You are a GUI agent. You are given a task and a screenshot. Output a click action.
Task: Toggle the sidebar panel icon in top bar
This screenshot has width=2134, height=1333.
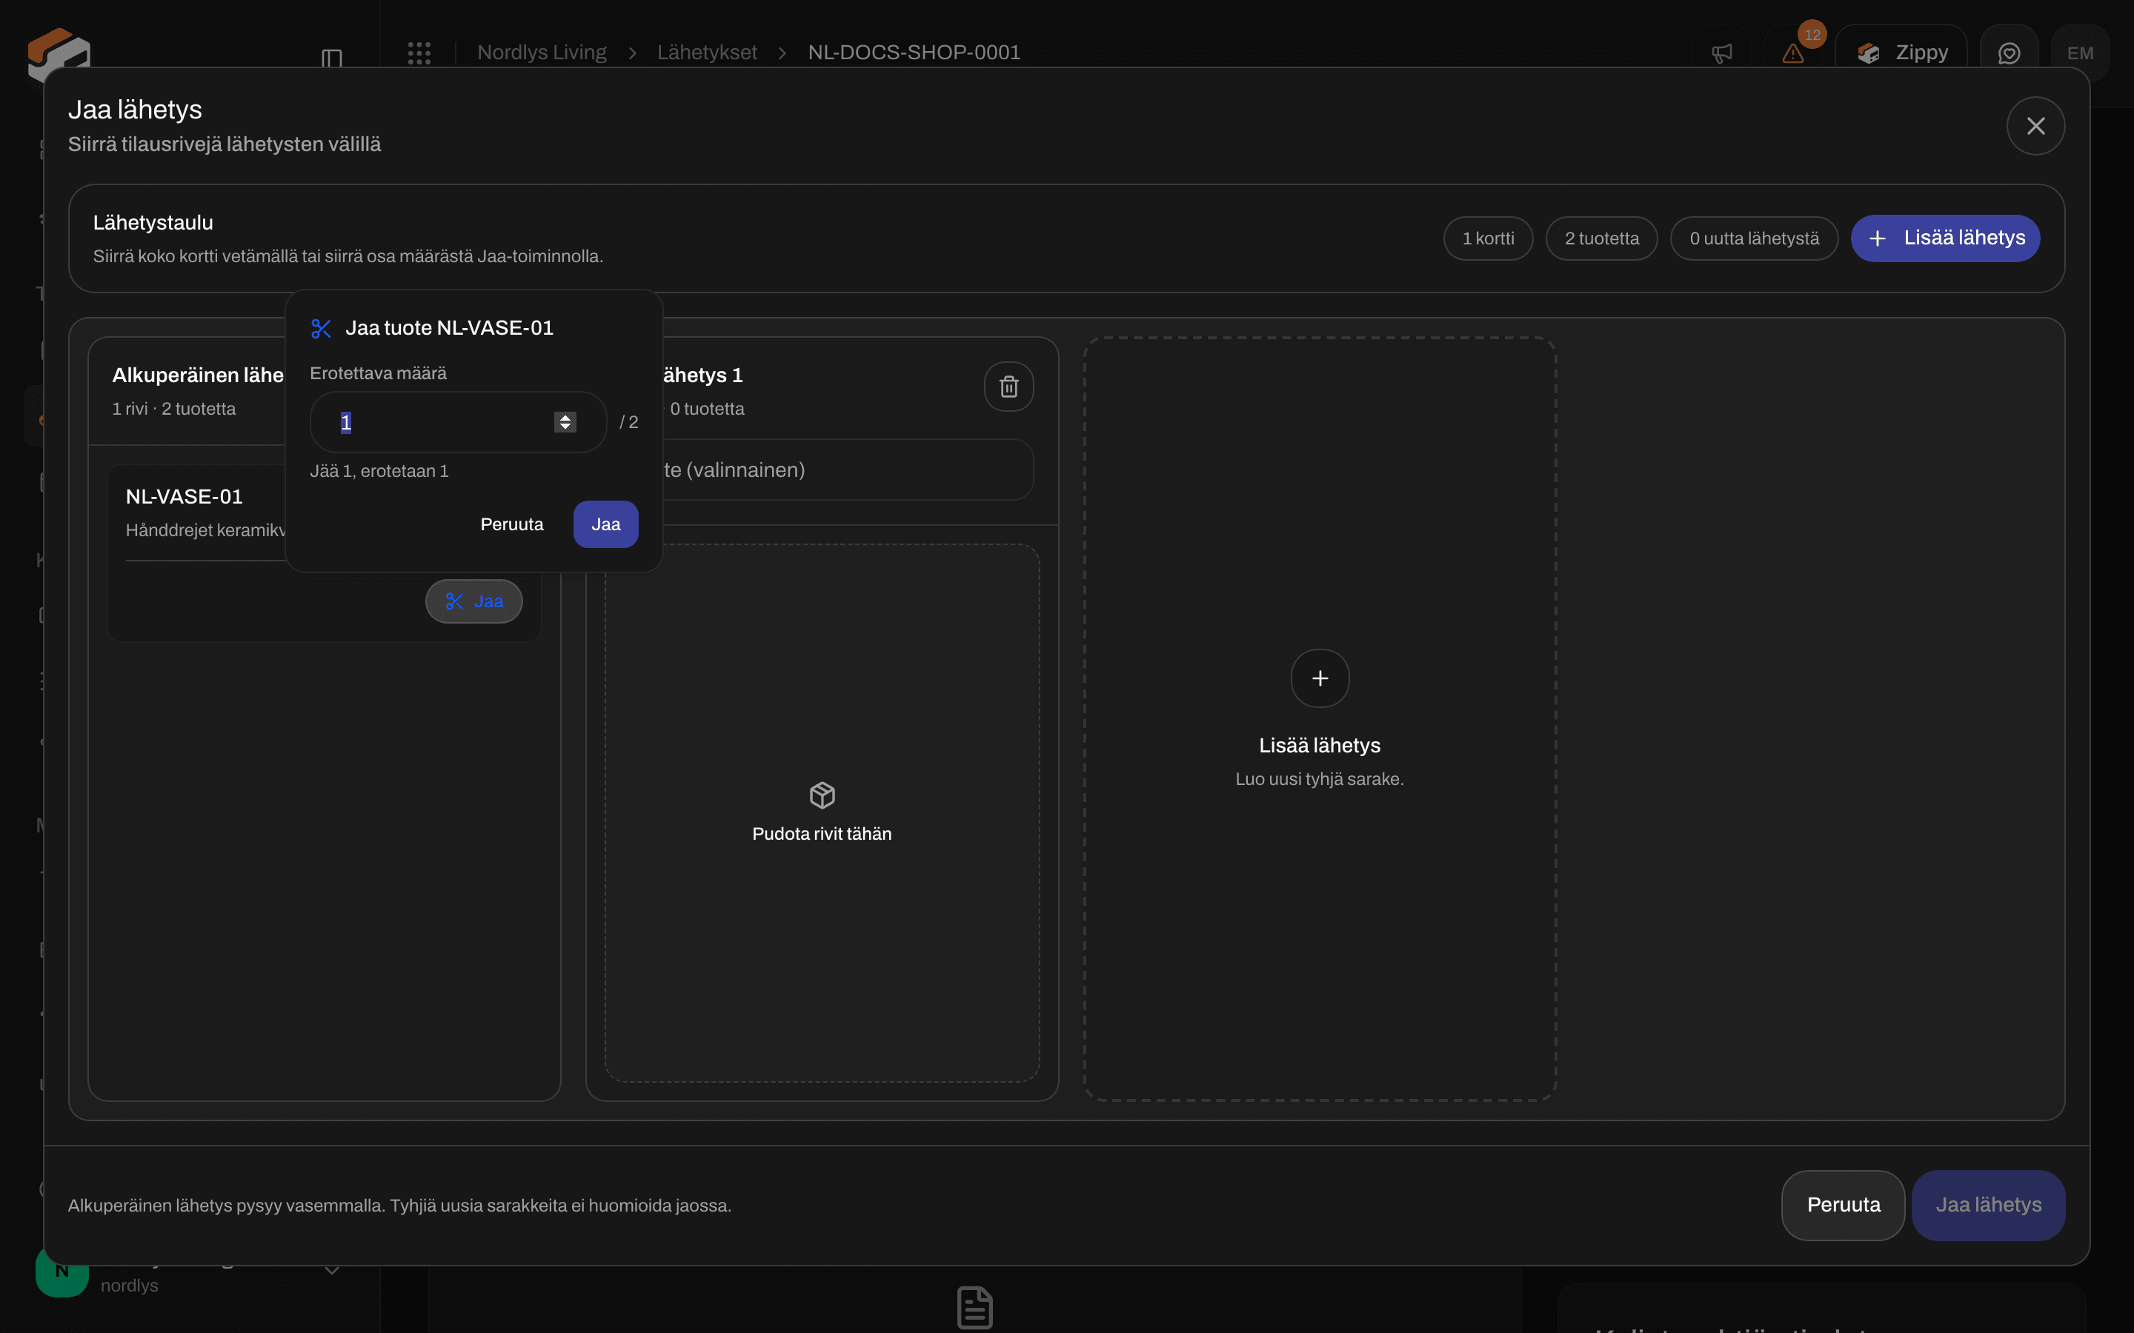331,59
